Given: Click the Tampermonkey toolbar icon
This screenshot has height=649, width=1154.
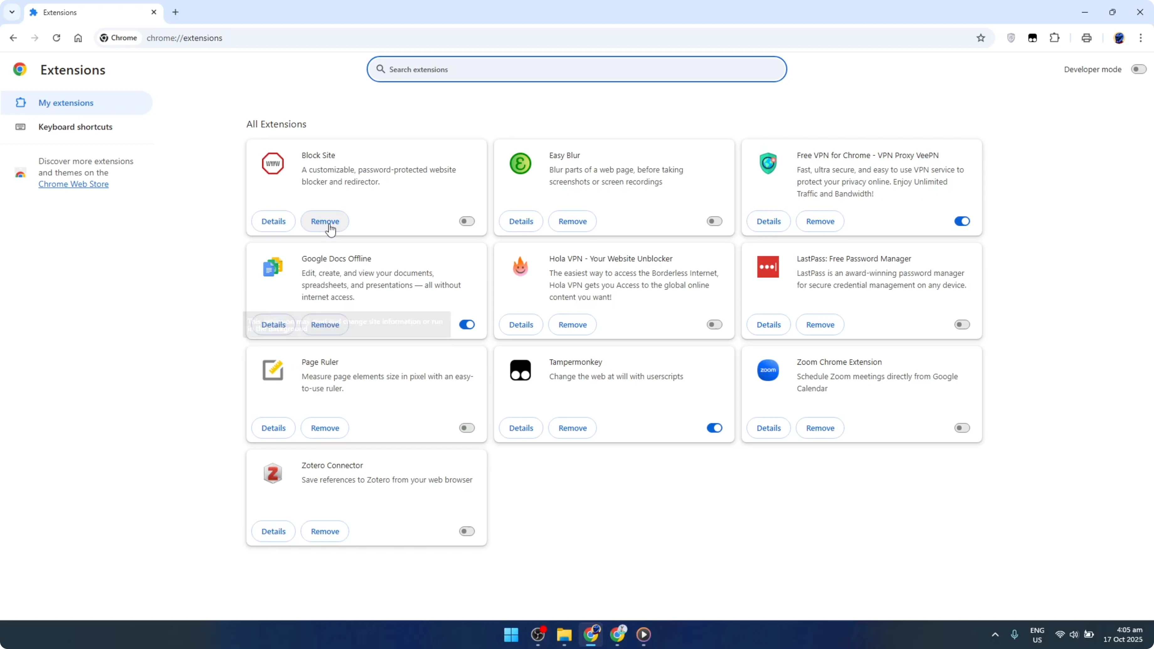Looking at the screenshot, I should pos(1033,38).
